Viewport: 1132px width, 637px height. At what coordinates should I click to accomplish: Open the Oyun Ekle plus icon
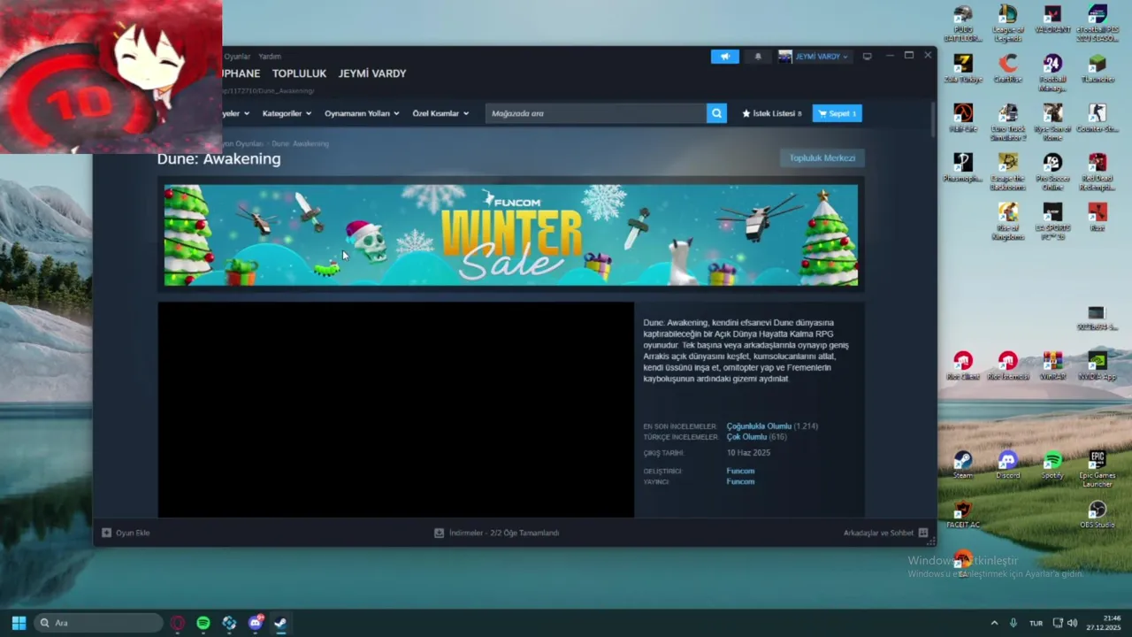tap(107, 533)
